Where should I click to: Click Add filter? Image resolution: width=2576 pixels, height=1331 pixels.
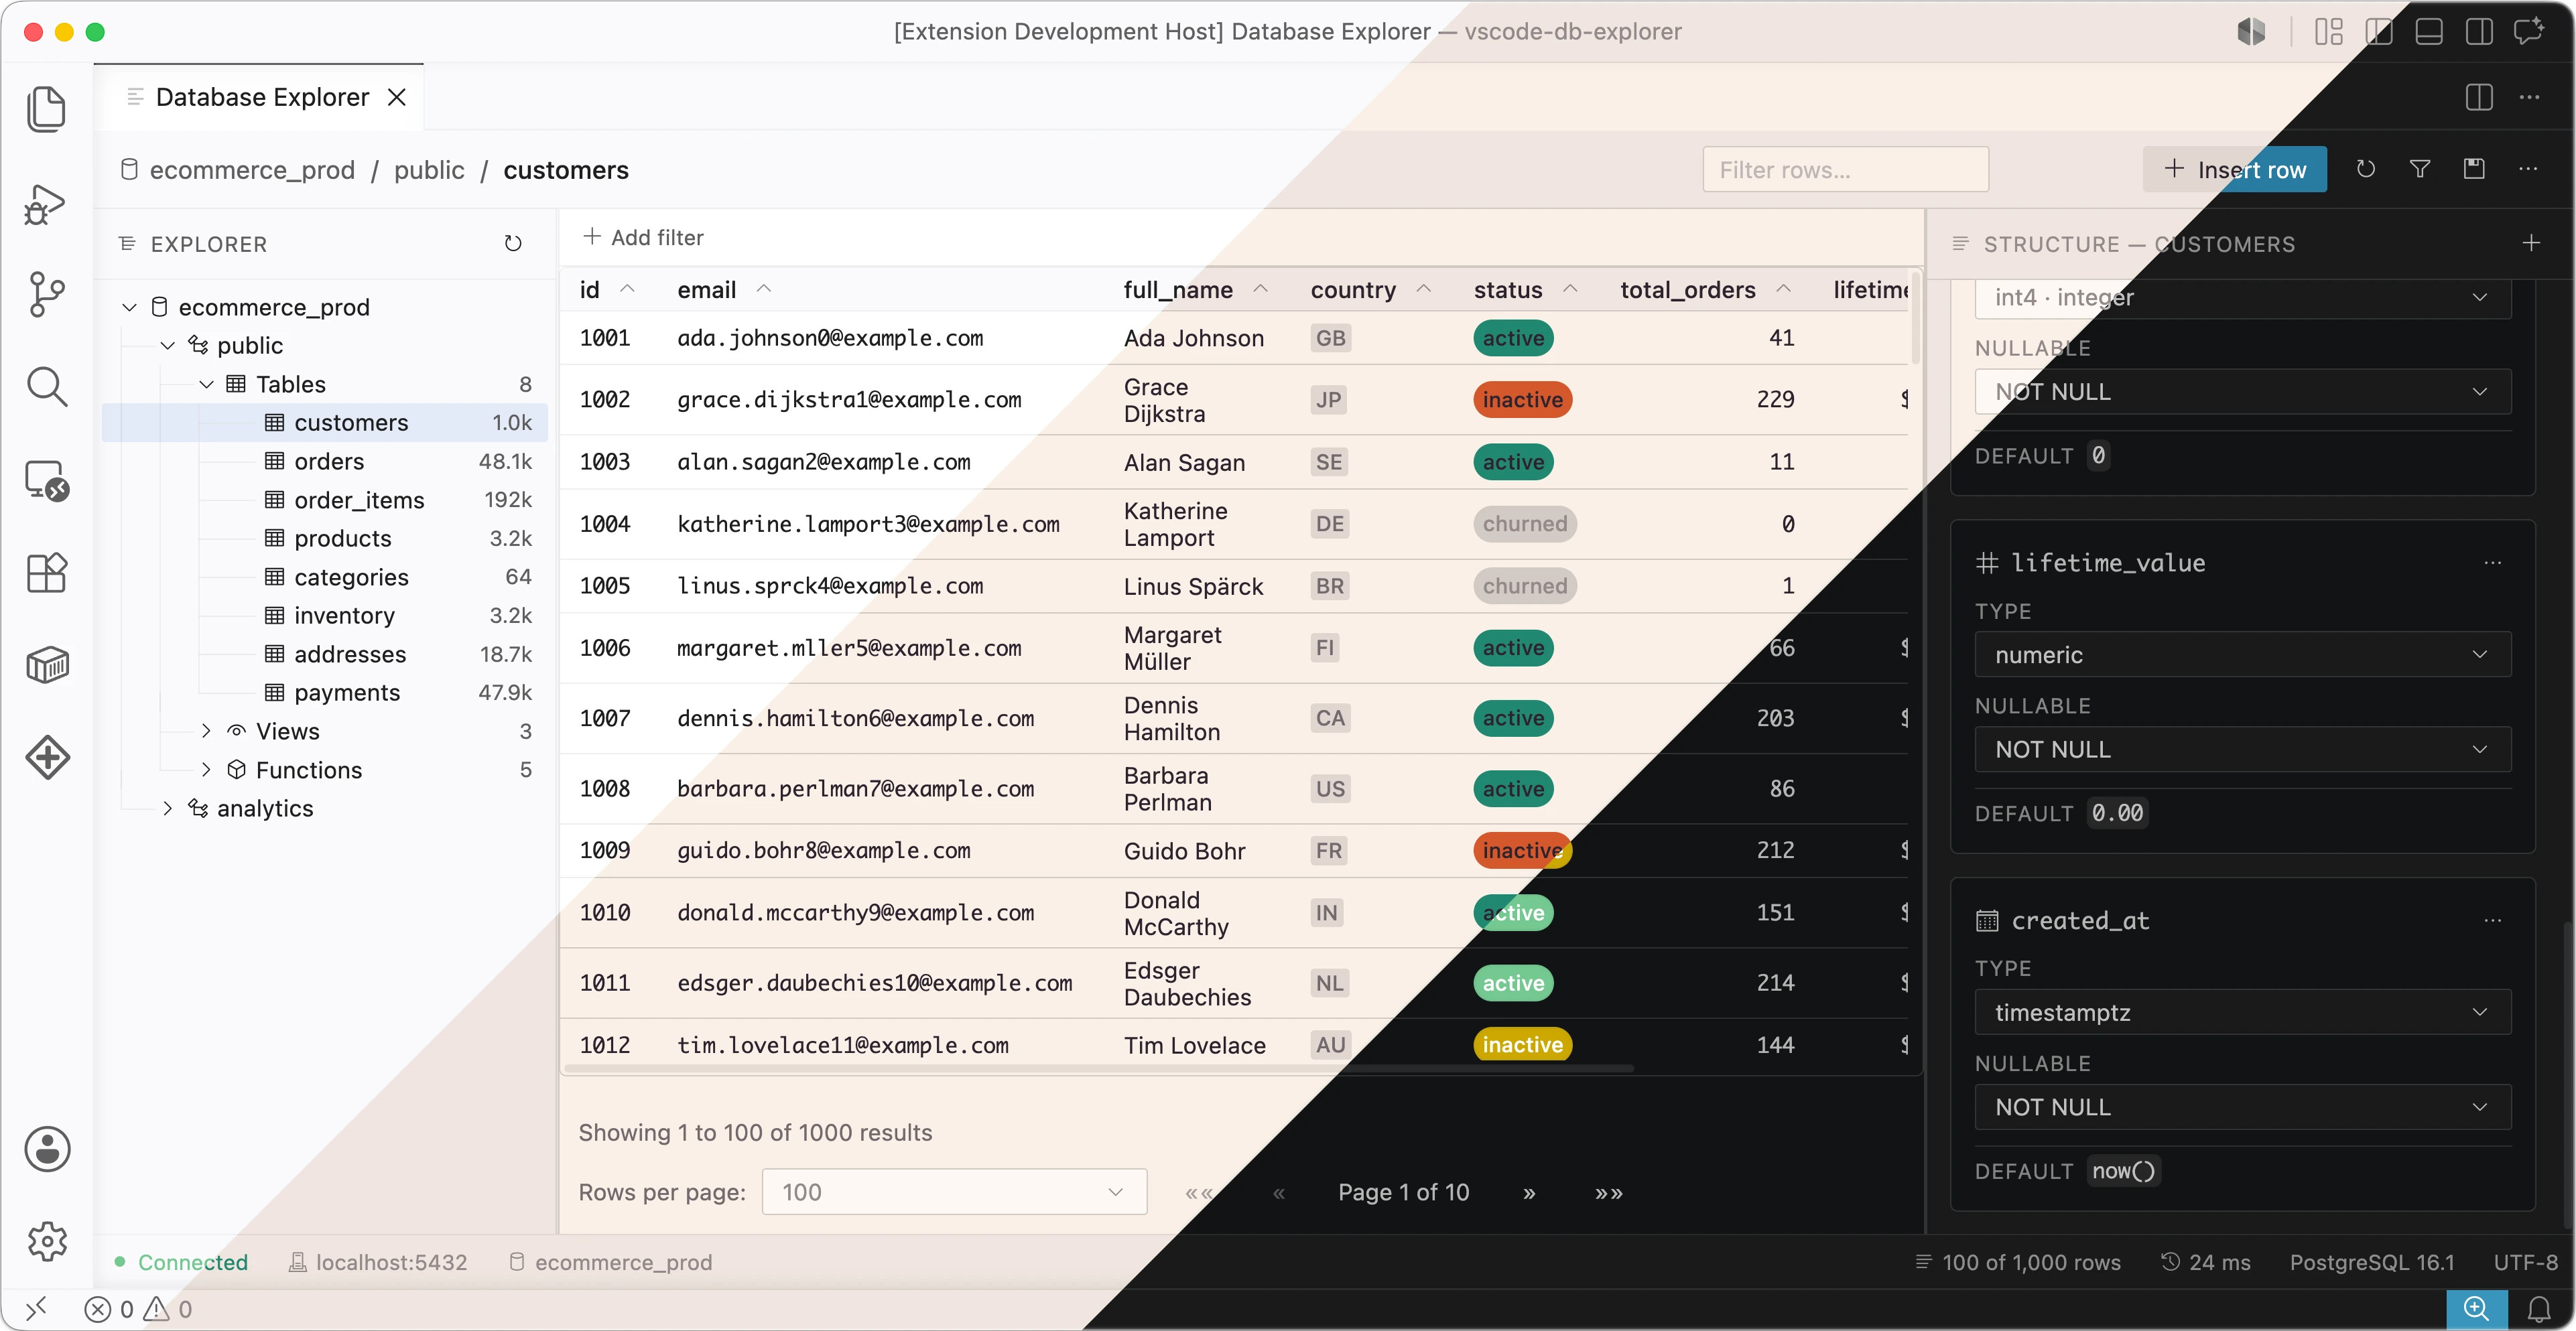pyautogui.click(x=643, y=238)
